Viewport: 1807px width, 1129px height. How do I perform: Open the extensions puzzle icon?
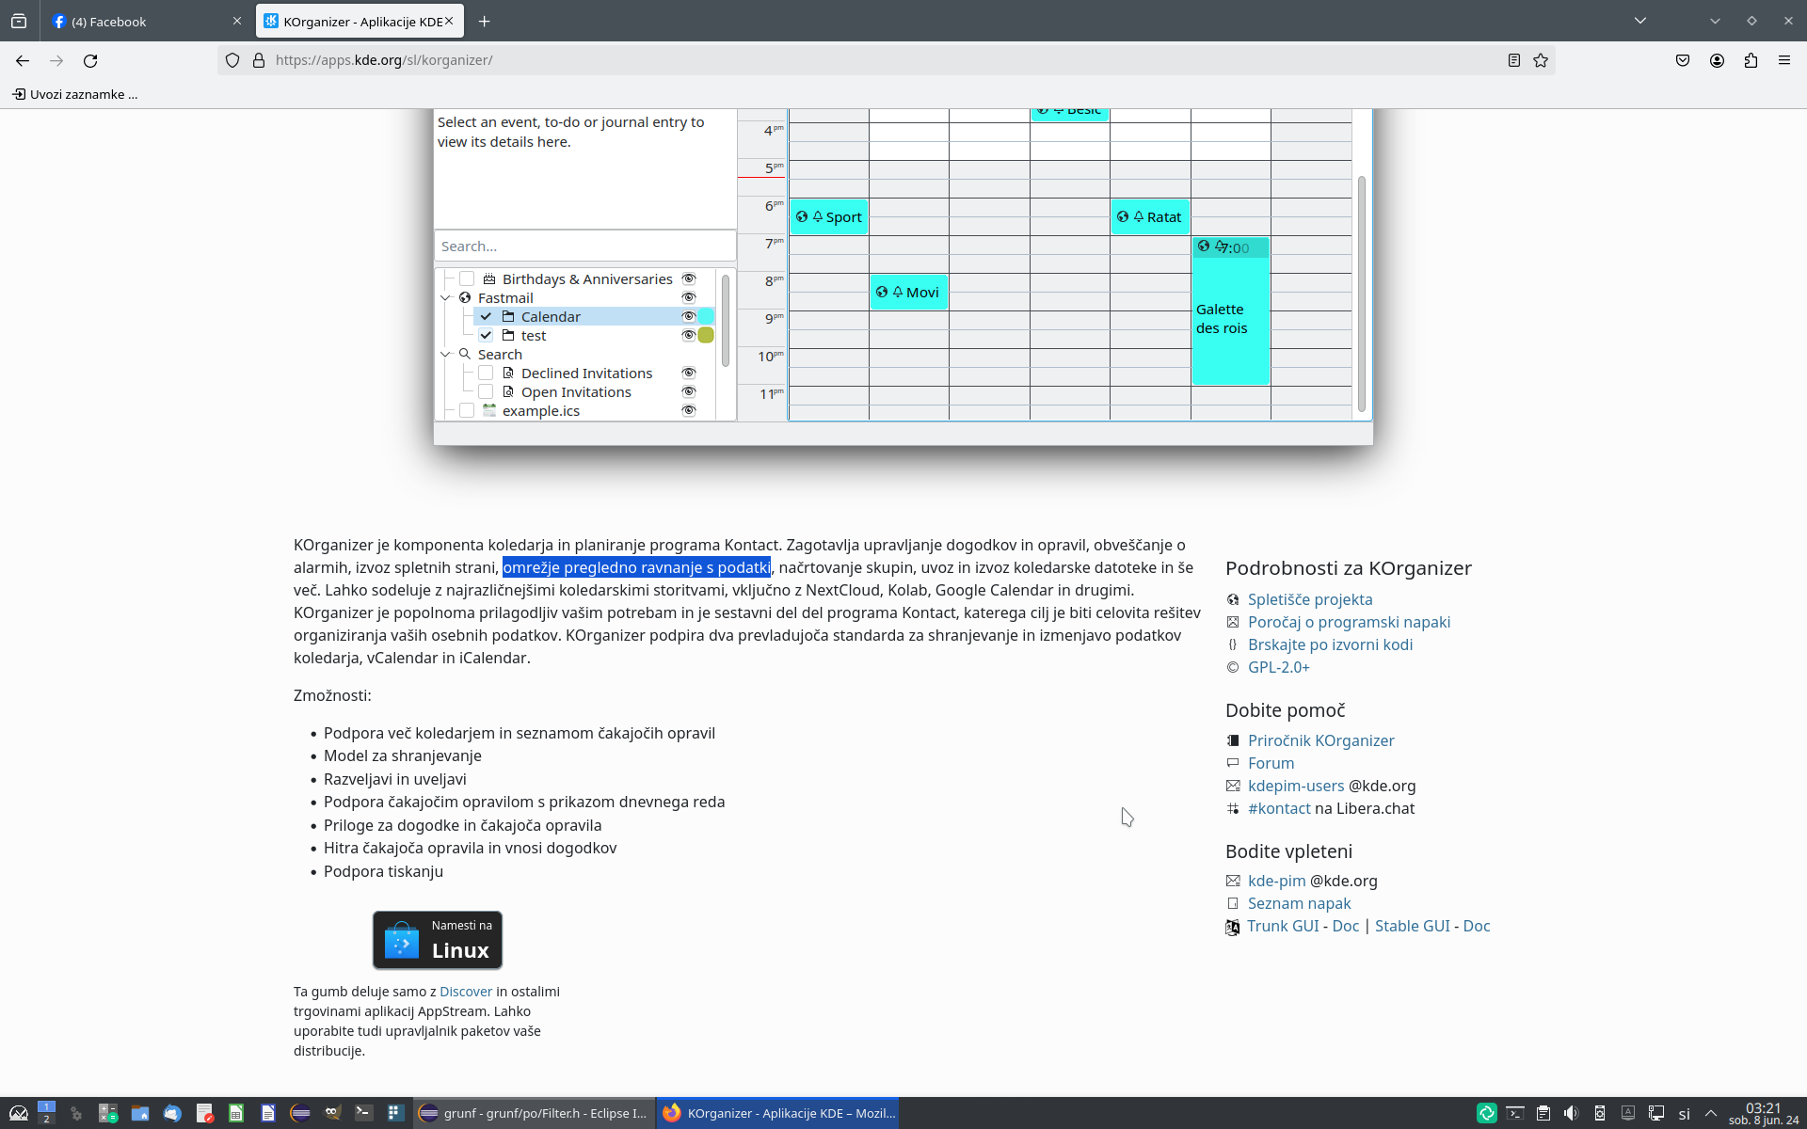tap(1751, 60)
